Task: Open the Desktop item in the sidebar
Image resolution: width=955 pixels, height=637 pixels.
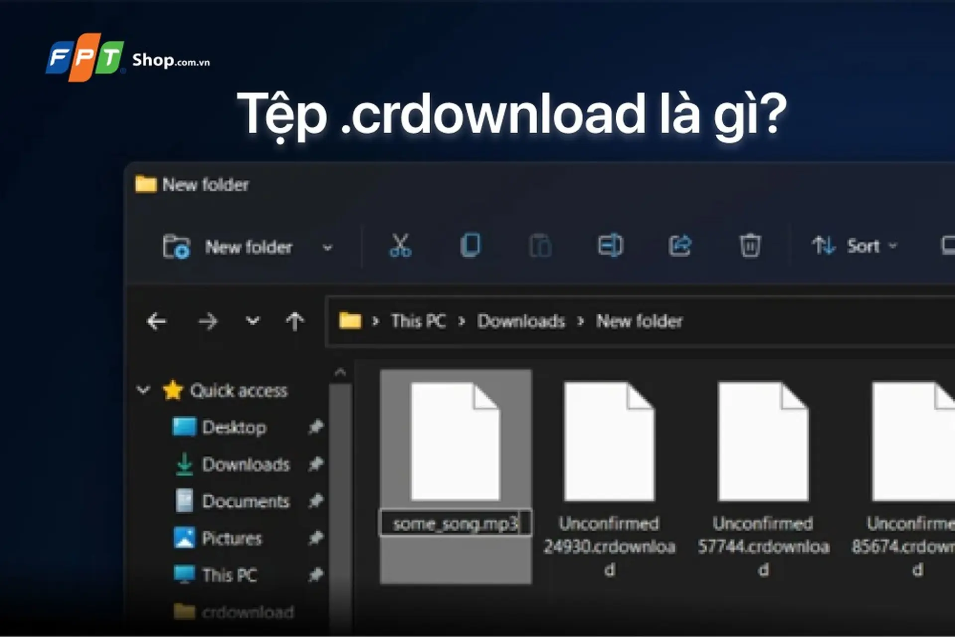Action: [x=234, y=428]
